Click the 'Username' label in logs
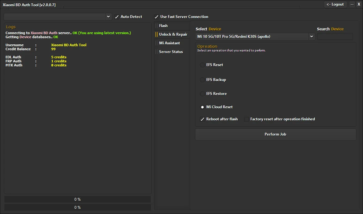The width and height of the screenshot is (363, 214). tap(15, 45)
